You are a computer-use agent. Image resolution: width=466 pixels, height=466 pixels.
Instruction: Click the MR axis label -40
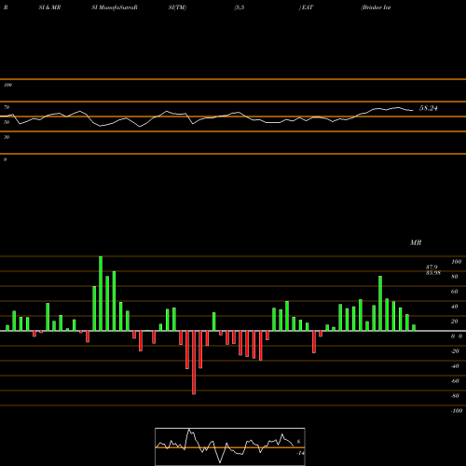point(455,366)
